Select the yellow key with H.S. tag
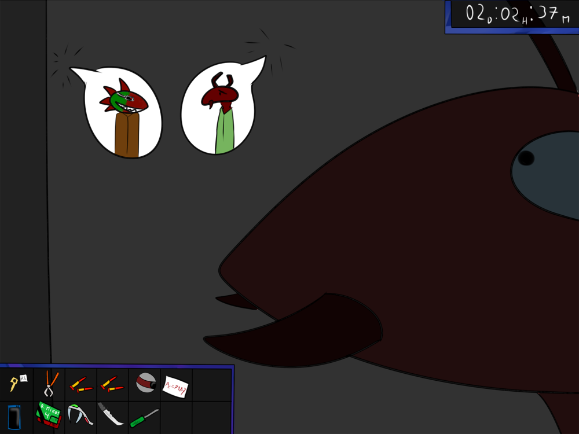This screenshot has width=579, height=434. point(16,384)
